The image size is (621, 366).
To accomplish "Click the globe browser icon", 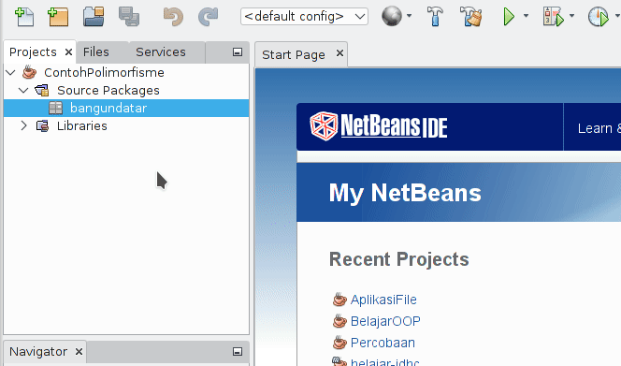I will [392, 17].
